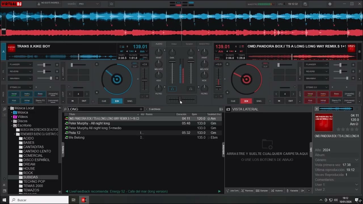Open the Sampler sideview icon
This screenshot has width=363, height=204.
tap(262, 191)
